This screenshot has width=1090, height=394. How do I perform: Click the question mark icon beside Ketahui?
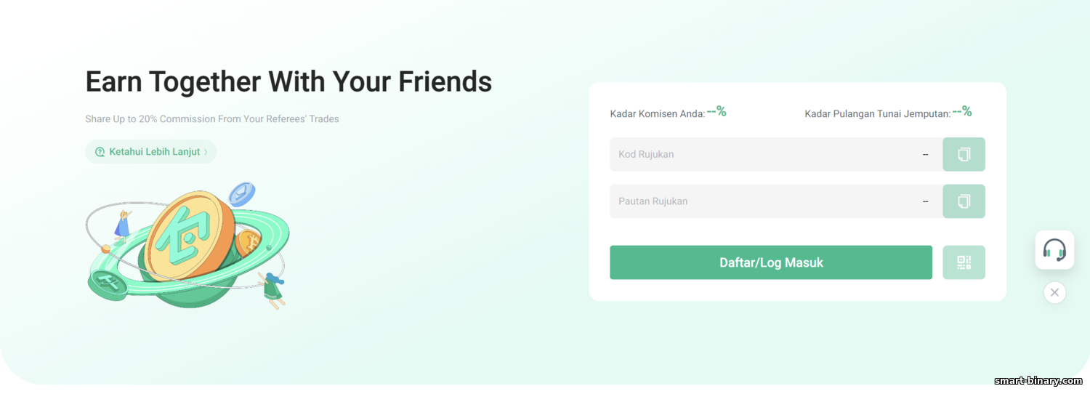[x=100, y=152]
